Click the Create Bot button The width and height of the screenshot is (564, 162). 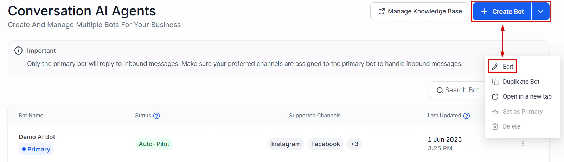(502, 12)
